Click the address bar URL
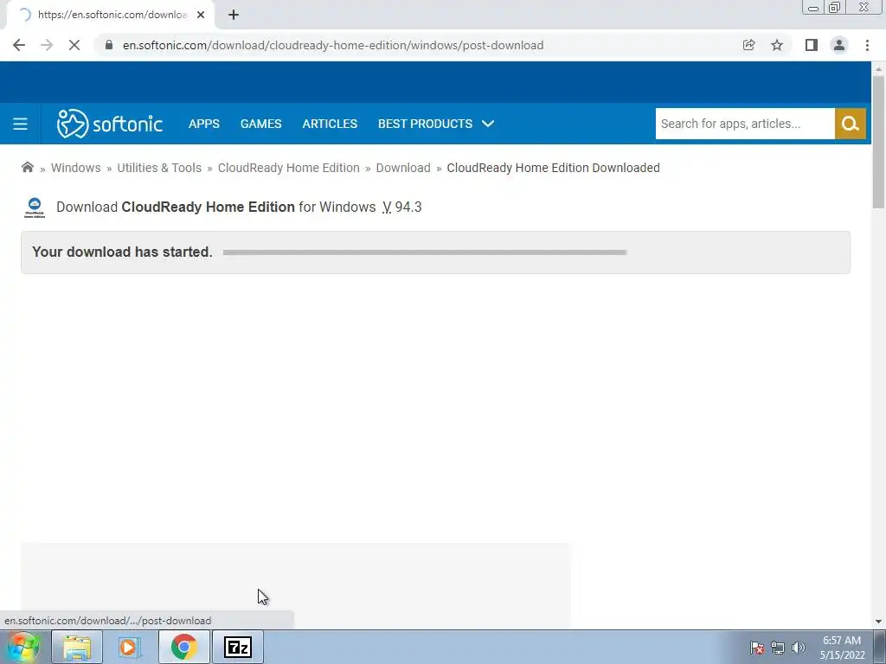The width and height of the screenshot is (886, 664). [x=333, y=45]
